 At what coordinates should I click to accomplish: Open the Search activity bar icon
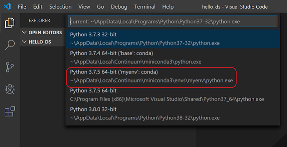tap(10, 45)
